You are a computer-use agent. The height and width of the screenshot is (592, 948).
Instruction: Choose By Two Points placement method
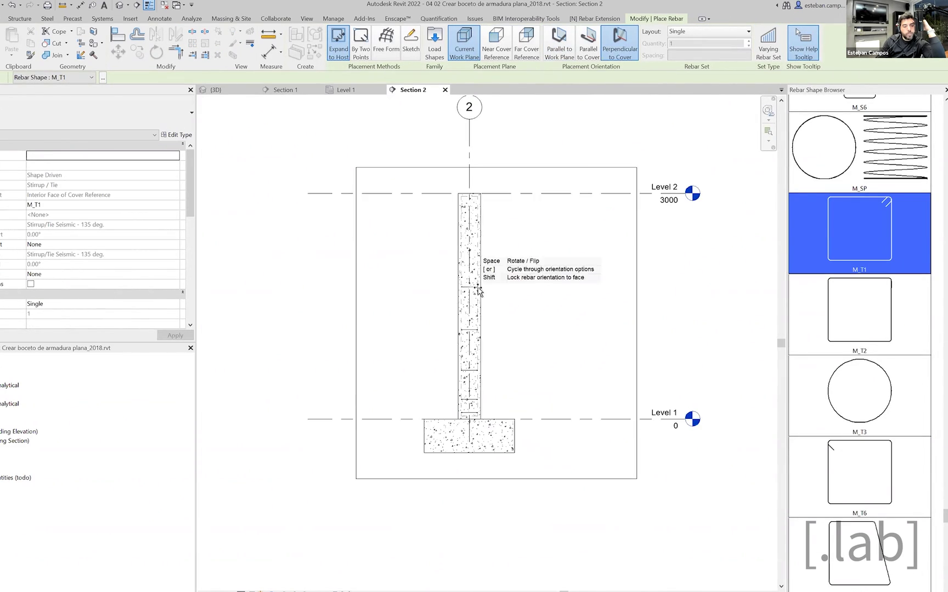360,43
